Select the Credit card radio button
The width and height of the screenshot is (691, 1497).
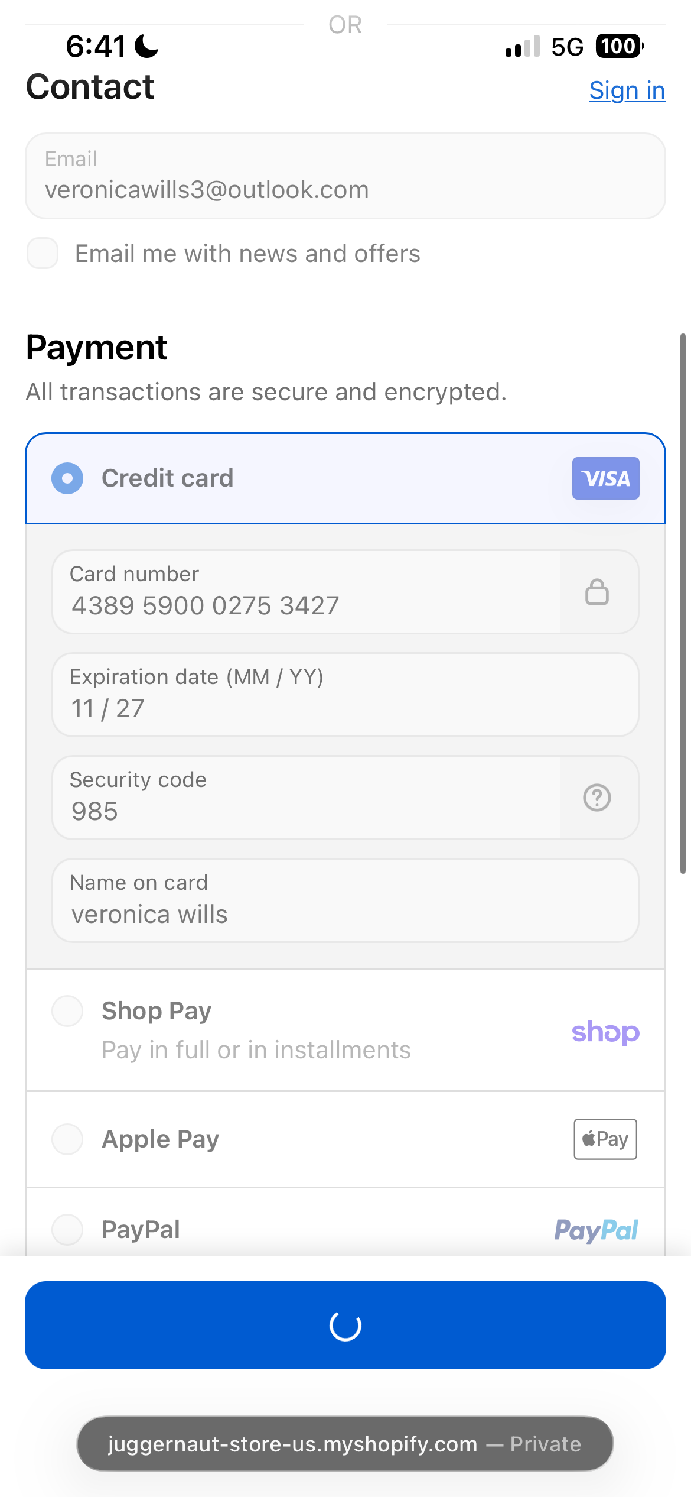[x=67, y=478]
